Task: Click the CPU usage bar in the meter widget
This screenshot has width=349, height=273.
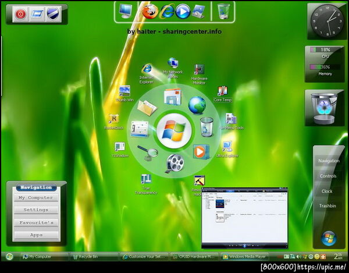Action: point(324,49)
